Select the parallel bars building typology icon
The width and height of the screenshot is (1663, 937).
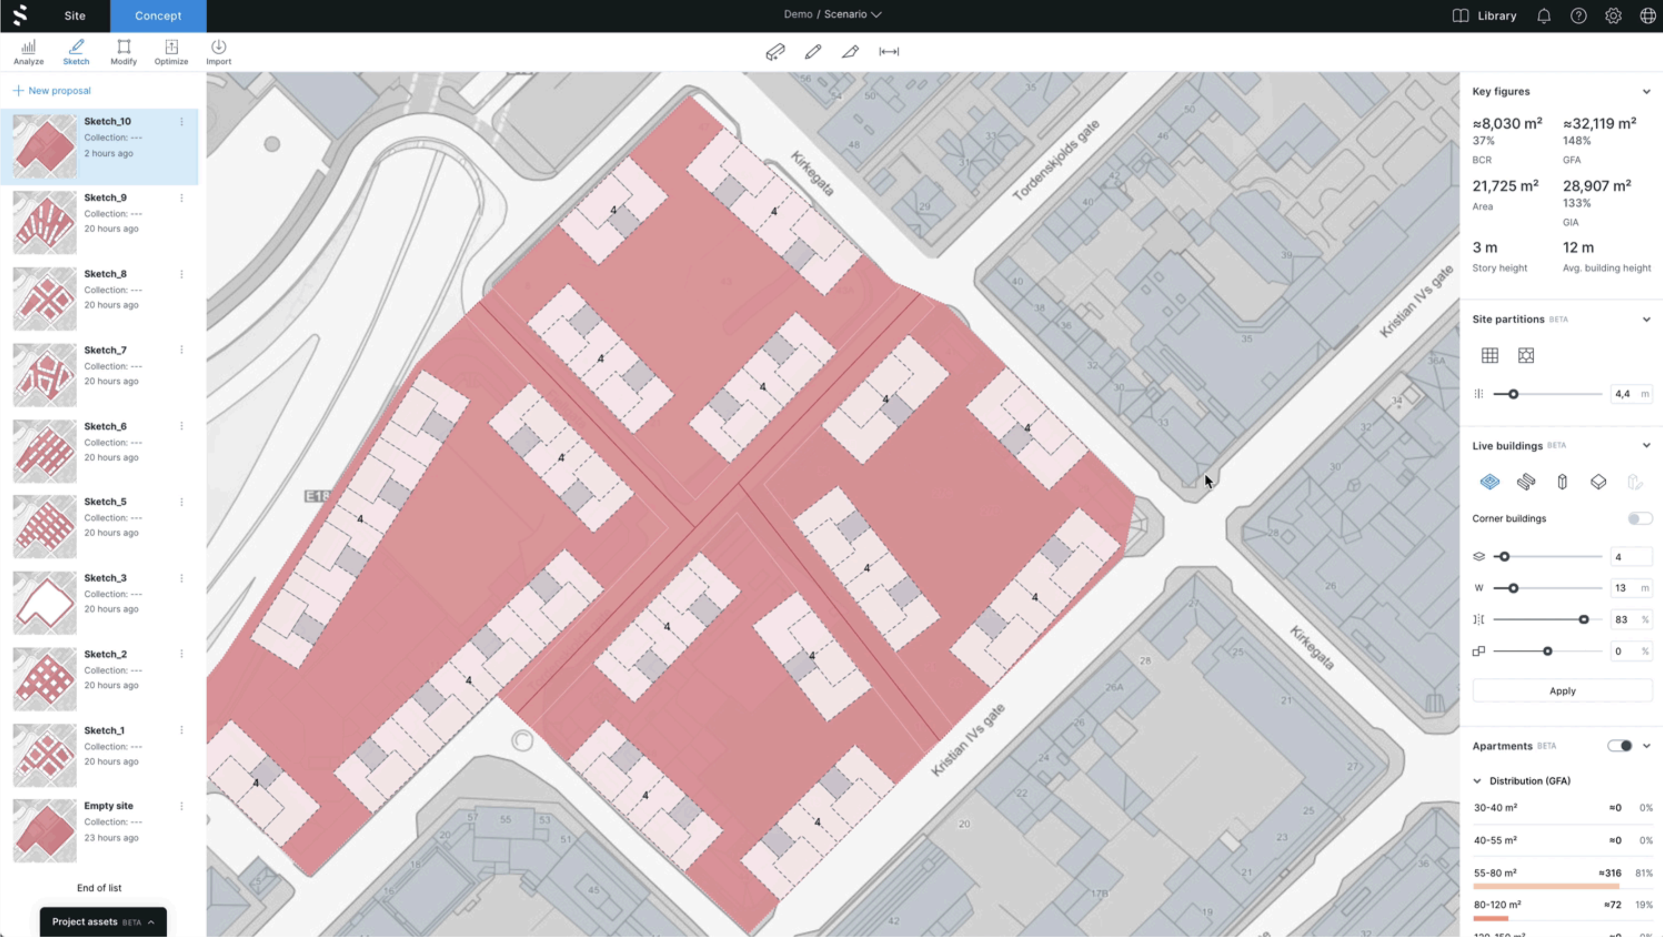pyautogui.click(x=1526, y=482)
